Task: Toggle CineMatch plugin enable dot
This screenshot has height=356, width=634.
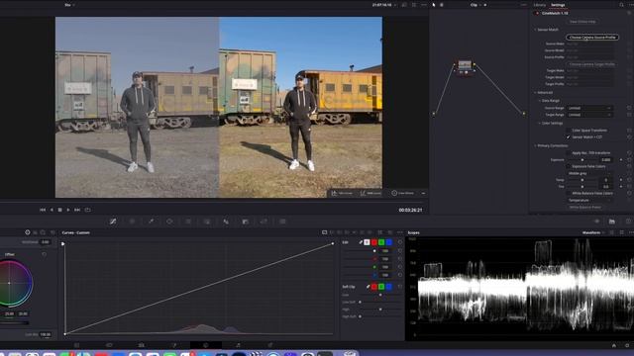Action: click(537, 13)
